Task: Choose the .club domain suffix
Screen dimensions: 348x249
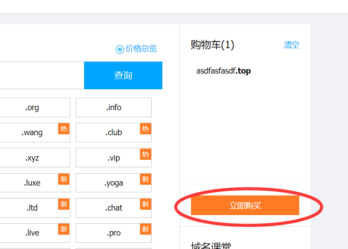Action: [114, 133]
